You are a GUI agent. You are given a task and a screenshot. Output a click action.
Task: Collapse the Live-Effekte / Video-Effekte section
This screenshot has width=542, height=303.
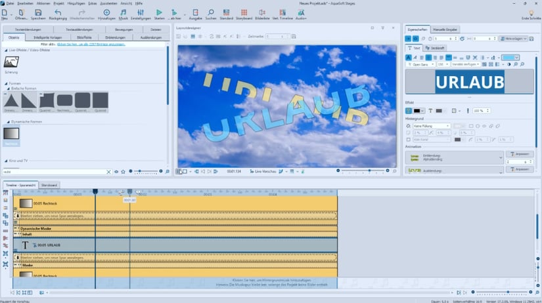(6, 51)
